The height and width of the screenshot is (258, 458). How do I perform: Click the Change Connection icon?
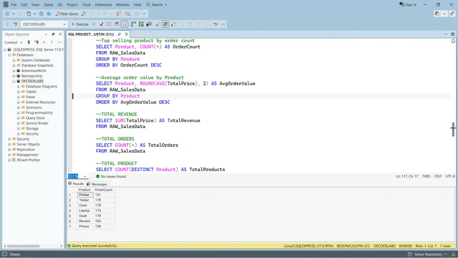point(15,24)
